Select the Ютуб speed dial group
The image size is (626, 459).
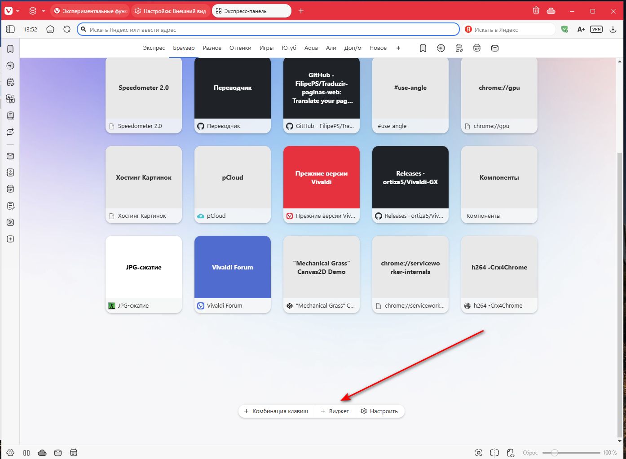(289, 48)
